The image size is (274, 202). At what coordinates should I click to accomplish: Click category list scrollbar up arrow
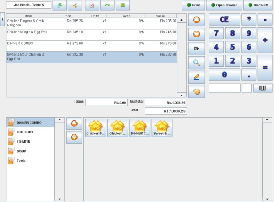(60, 120)
